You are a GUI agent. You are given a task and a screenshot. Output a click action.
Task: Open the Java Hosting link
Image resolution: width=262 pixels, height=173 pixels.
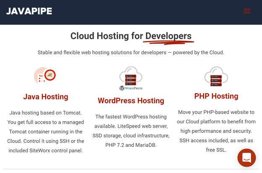46,97
